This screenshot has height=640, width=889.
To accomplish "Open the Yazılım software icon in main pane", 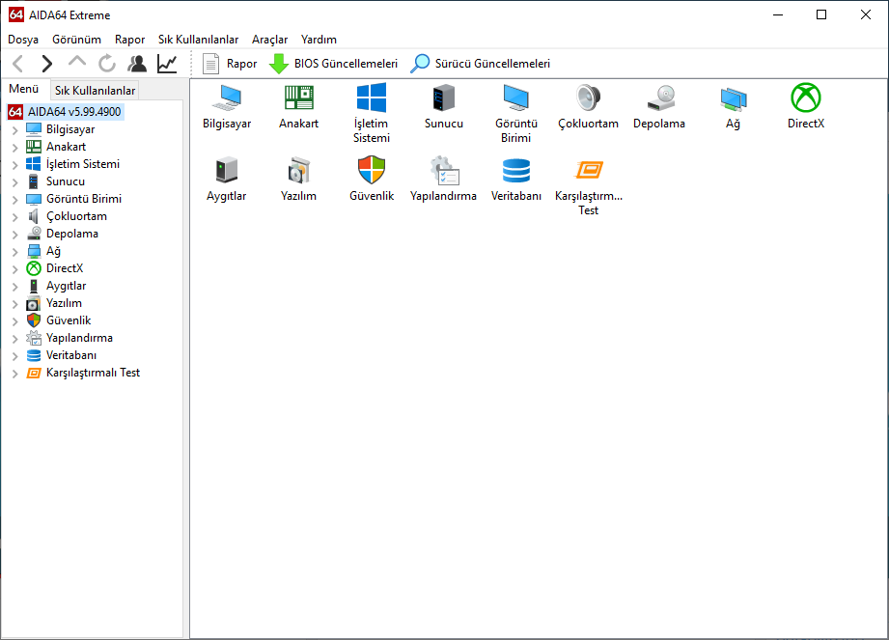I will coord(299,170).
